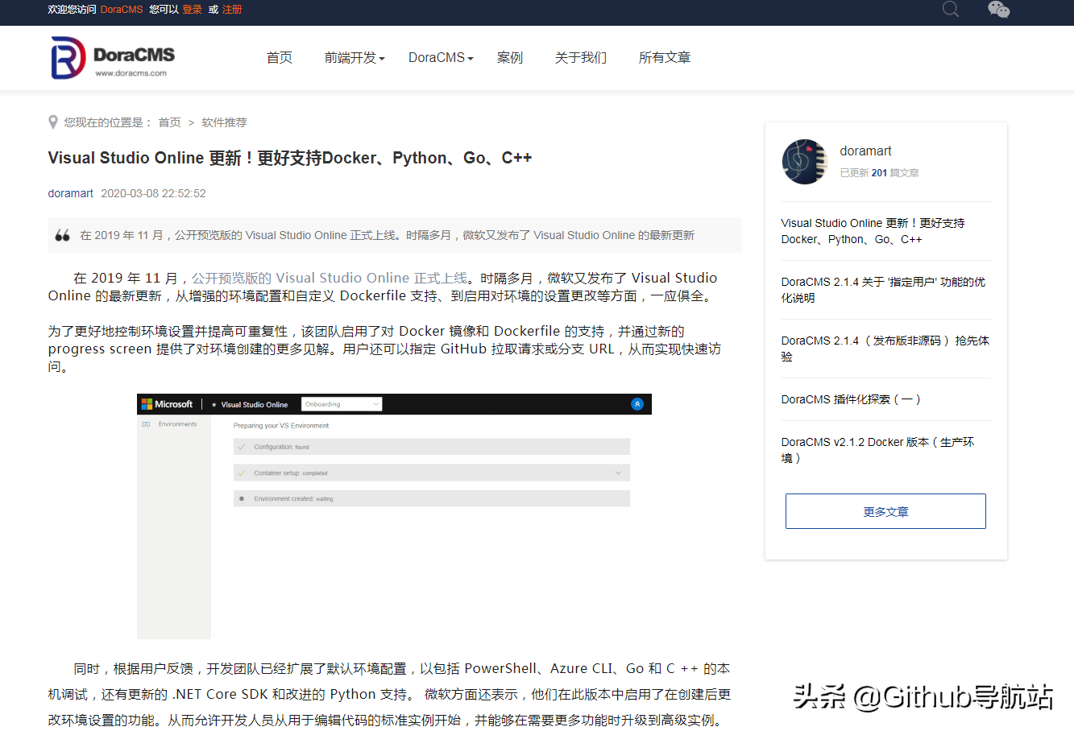Click the 更多文章 button
1074x731 pixels.
(885, 511)
